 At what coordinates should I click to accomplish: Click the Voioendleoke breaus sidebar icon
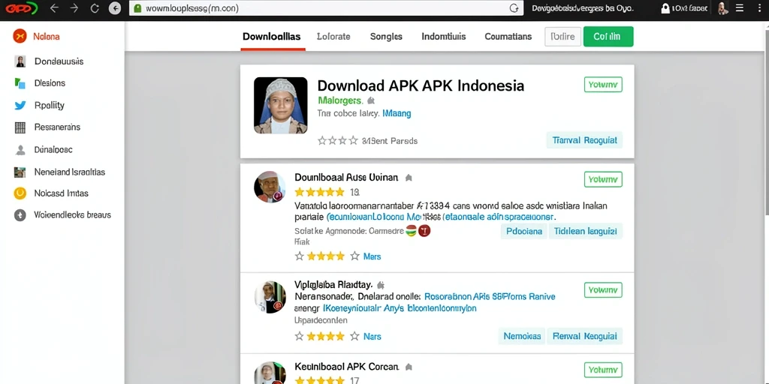(x=20, y=215)
